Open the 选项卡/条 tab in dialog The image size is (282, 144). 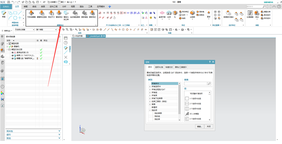coord(159,67)
